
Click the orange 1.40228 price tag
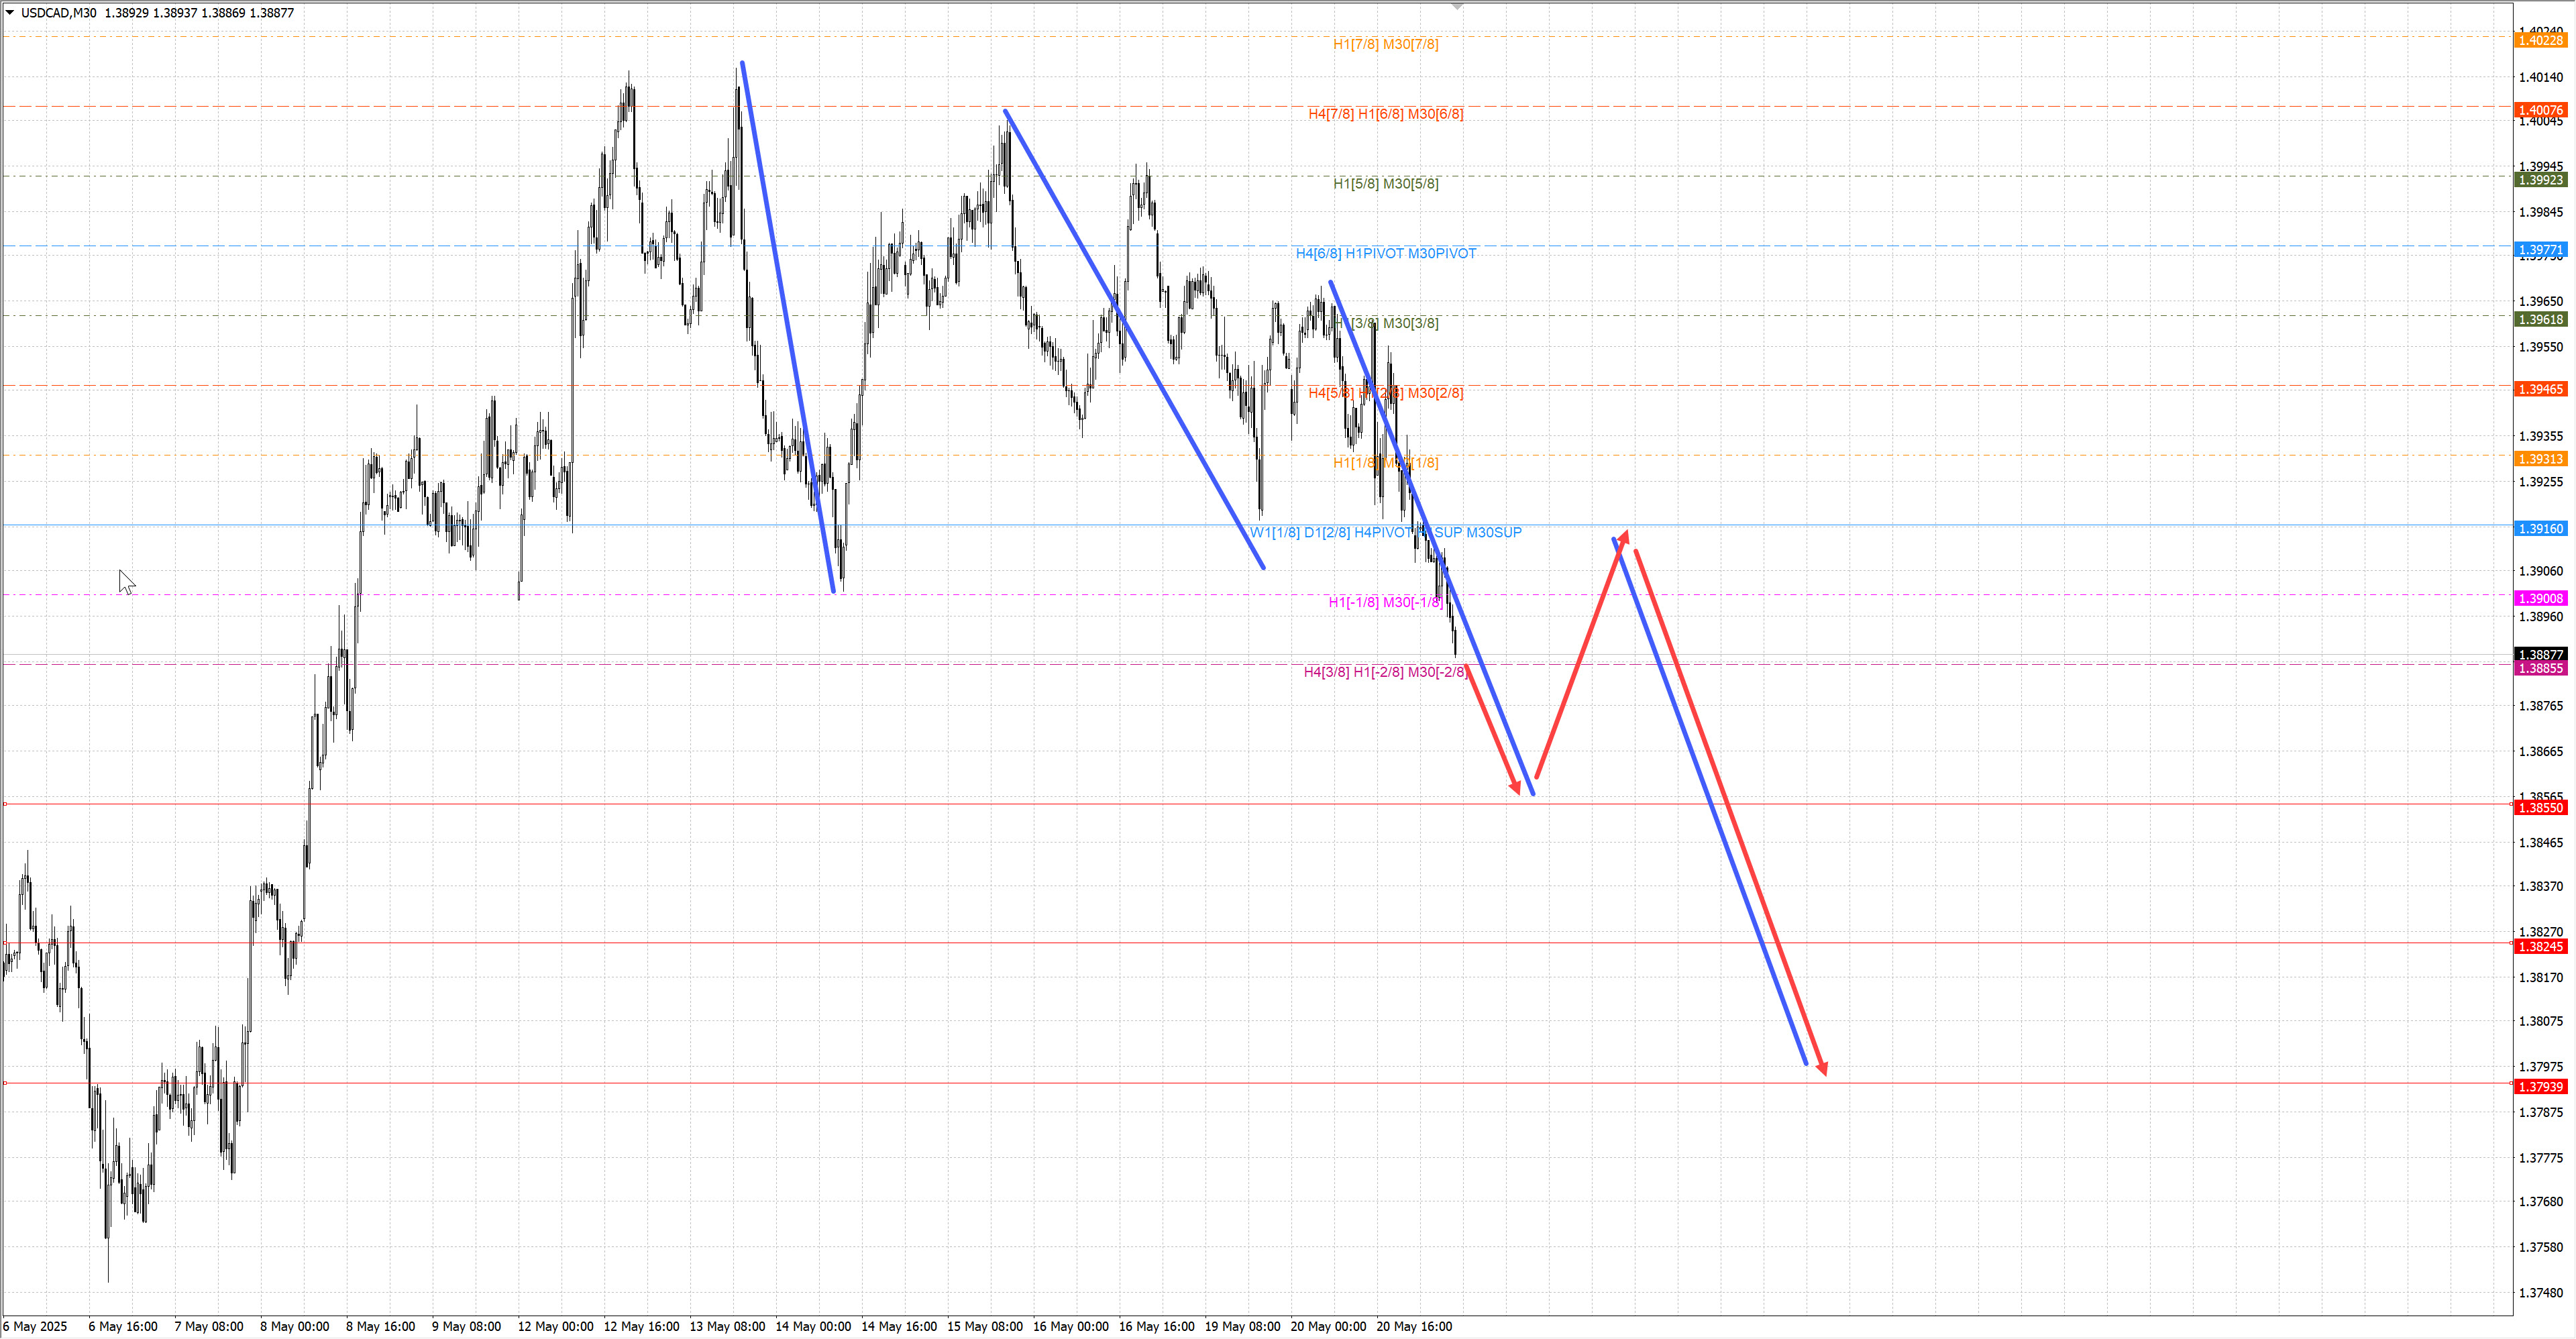tap(2540, 40)
